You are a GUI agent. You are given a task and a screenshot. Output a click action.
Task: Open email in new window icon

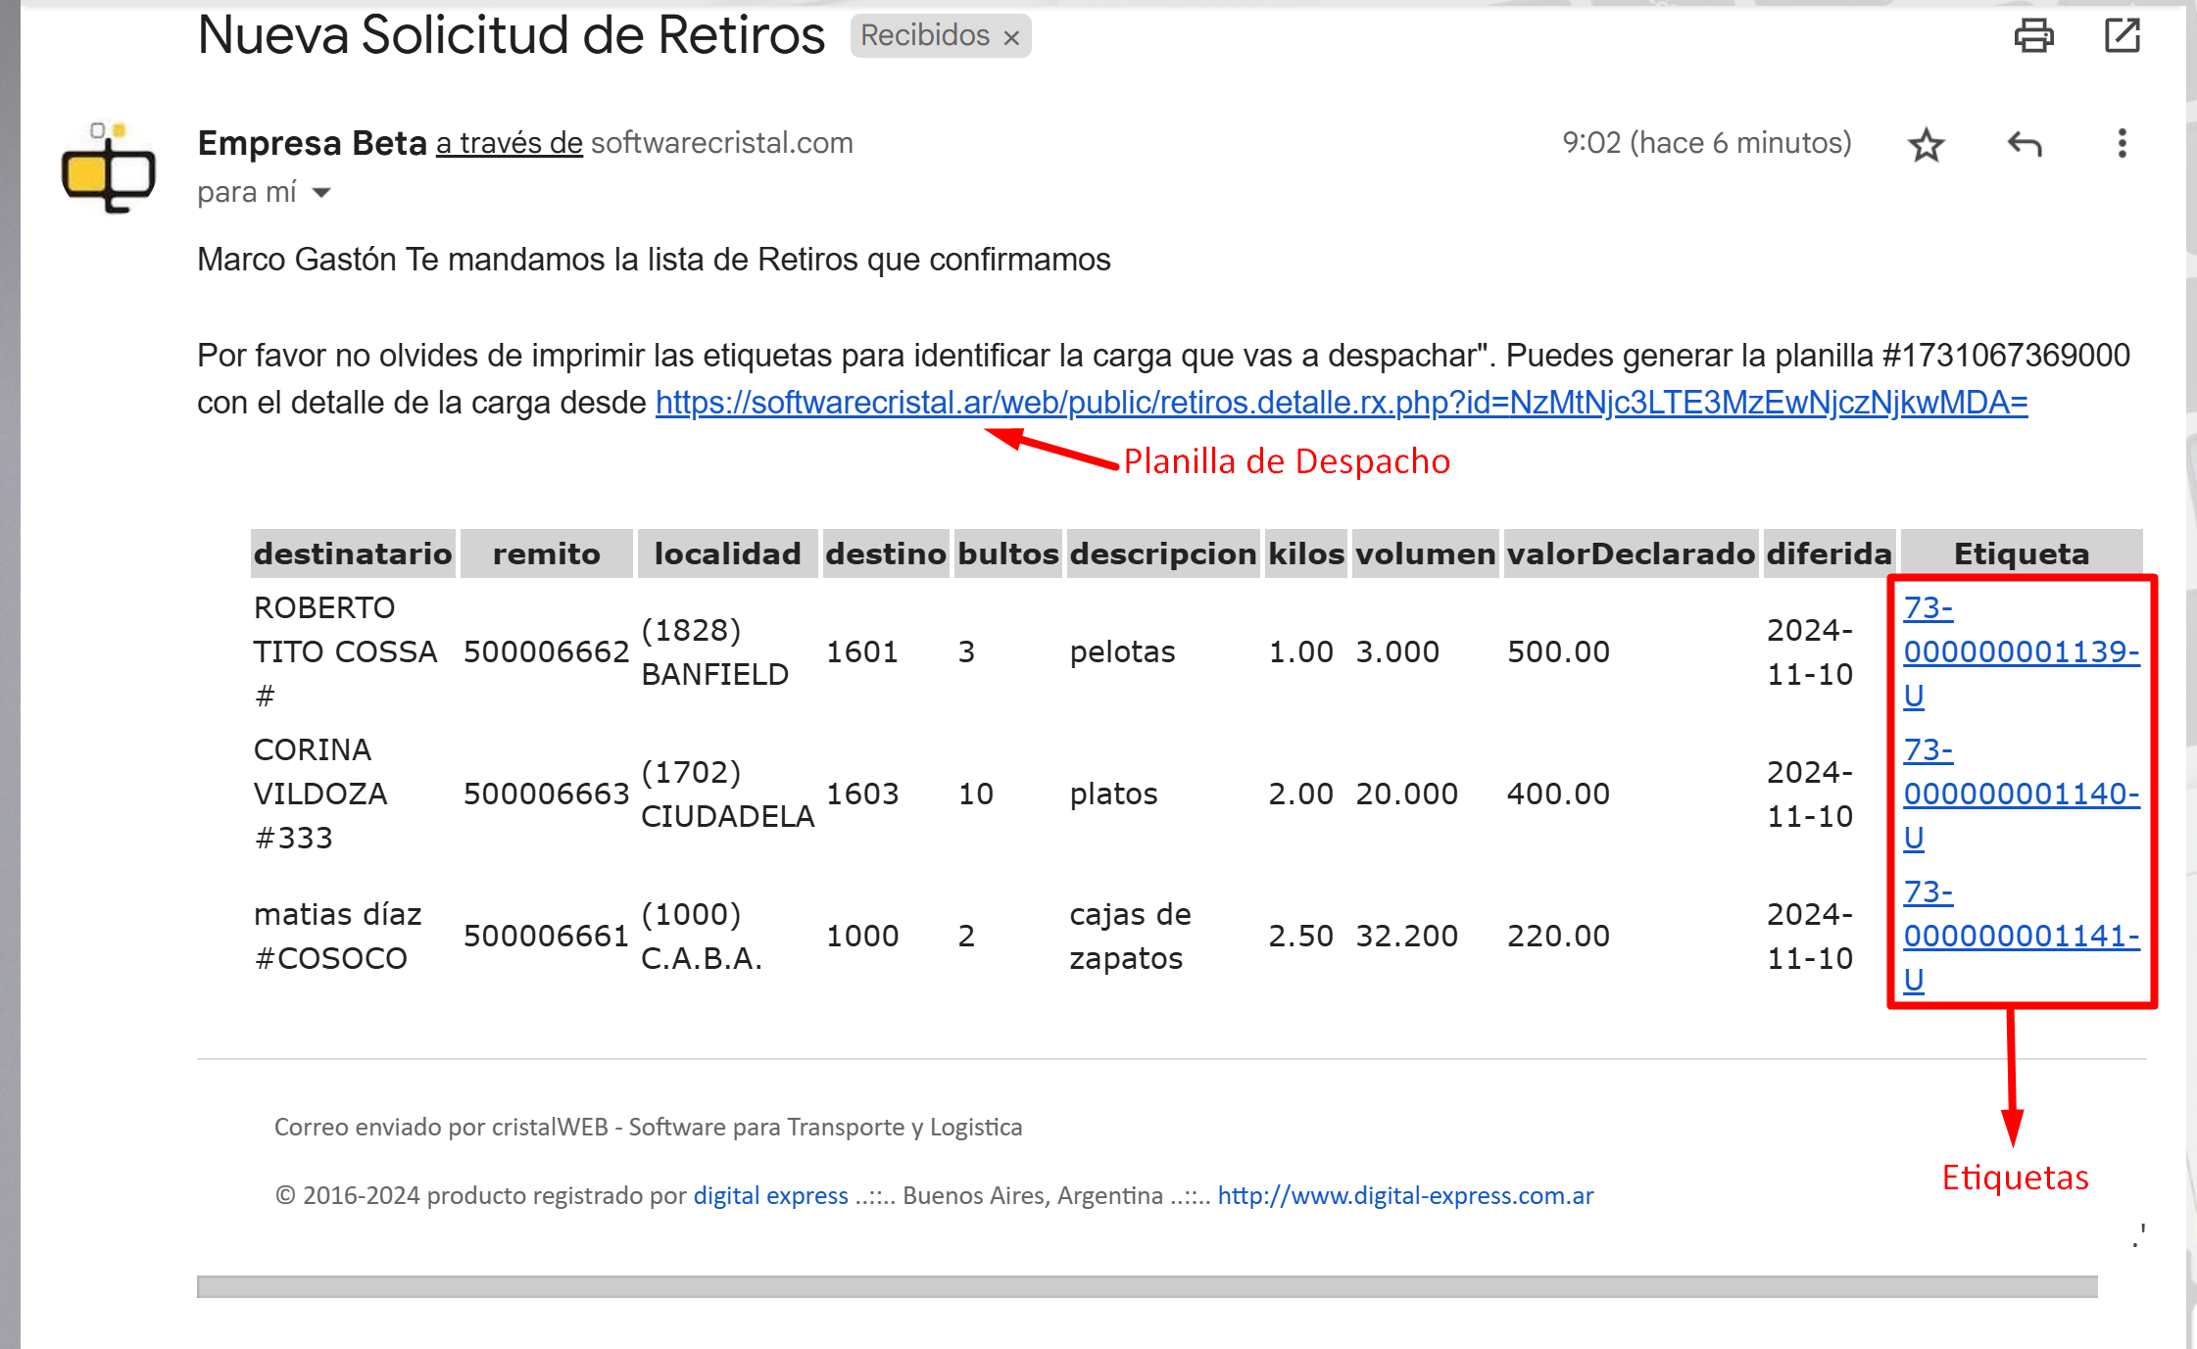click(x=2122, y=36)
